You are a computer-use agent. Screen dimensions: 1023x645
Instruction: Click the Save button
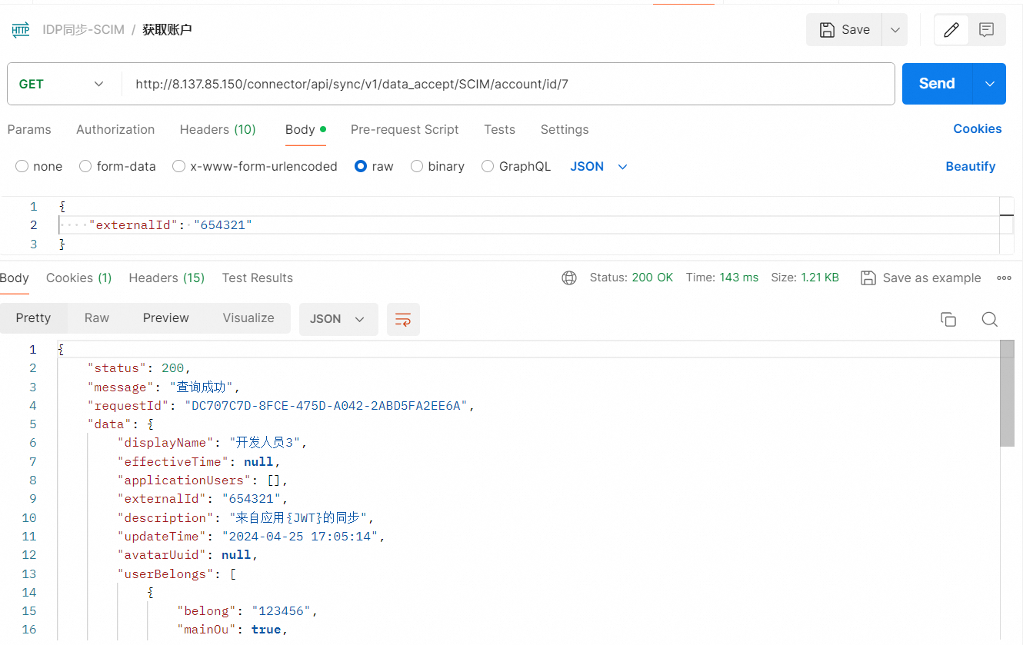point(845,30)
